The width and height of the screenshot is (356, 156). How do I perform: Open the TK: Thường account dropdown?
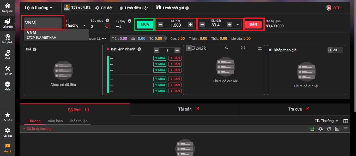pos(326,121)
